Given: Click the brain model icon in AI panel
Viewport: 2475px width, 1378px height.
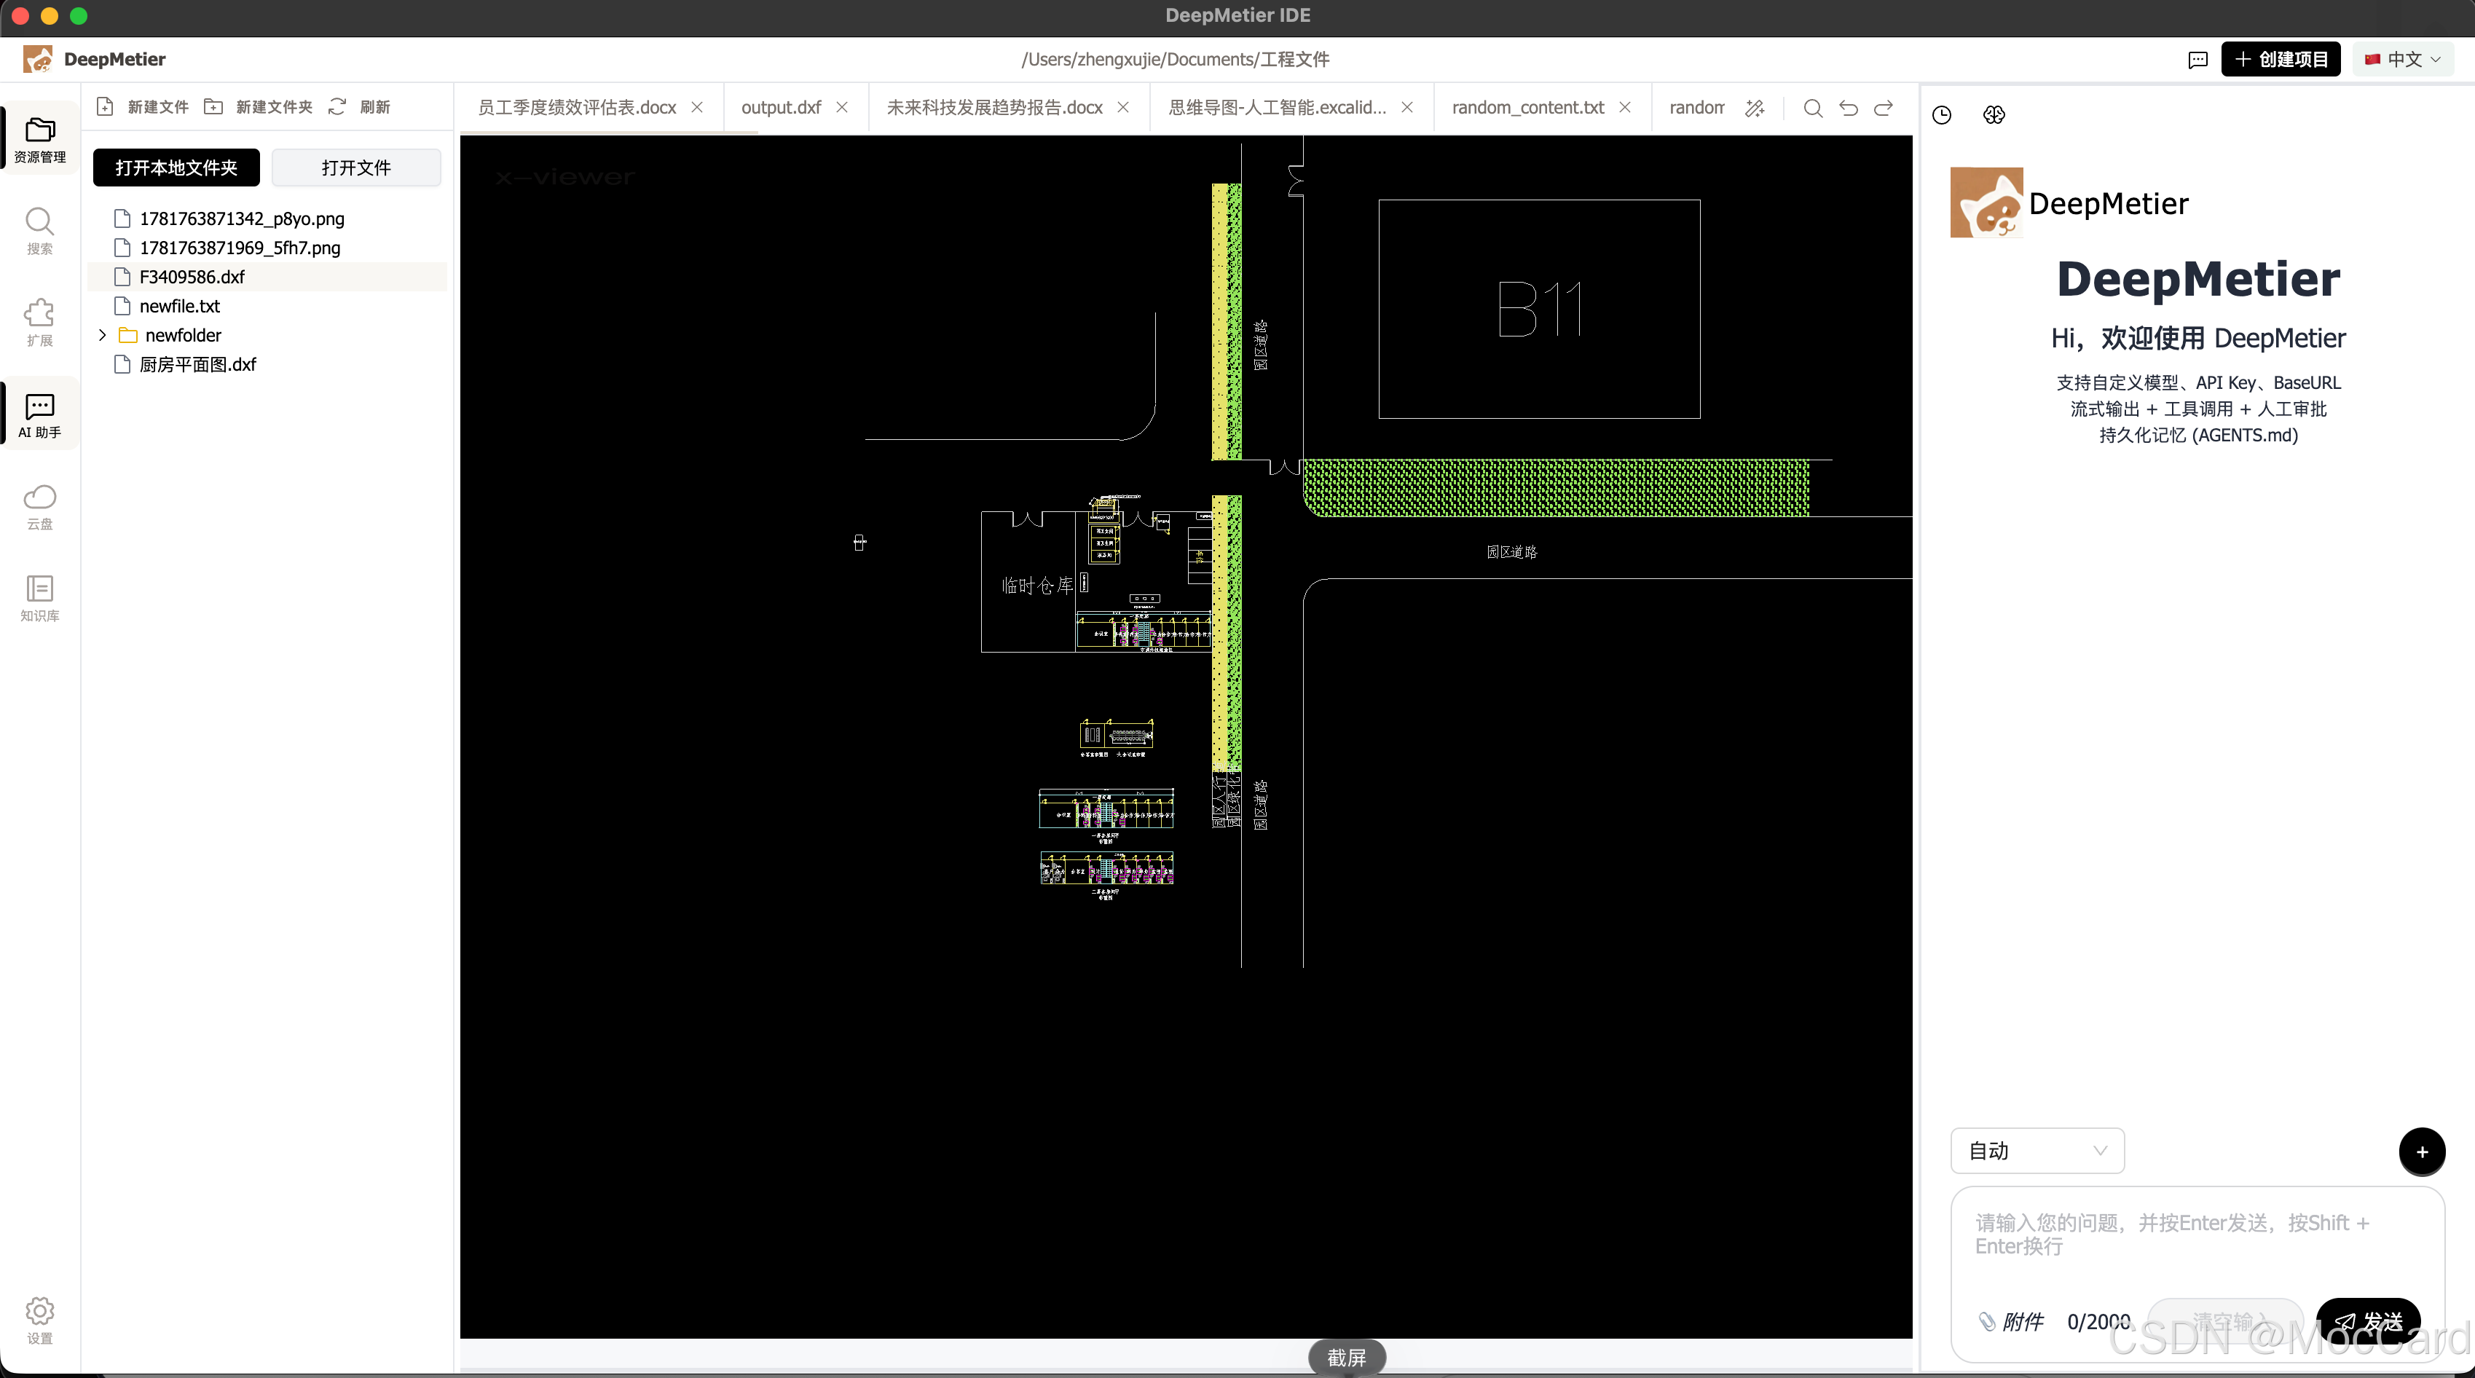Looking at the screenshot, I should (x=1994, y=114).
